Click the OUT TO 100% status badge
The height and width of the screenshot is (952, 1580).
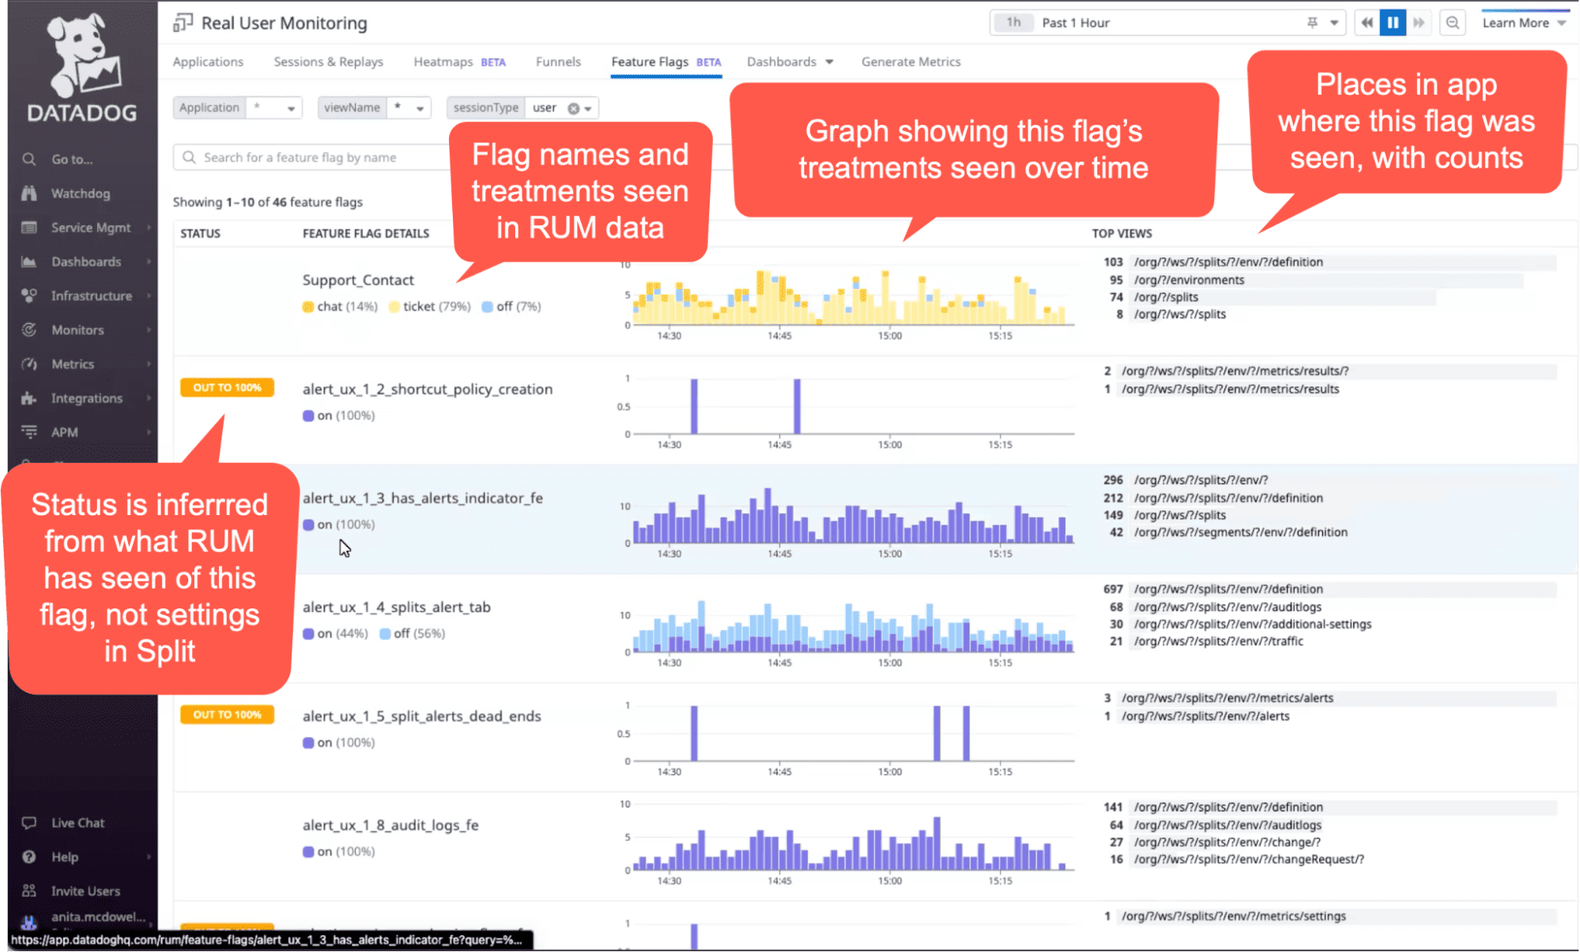pos(227,387)
